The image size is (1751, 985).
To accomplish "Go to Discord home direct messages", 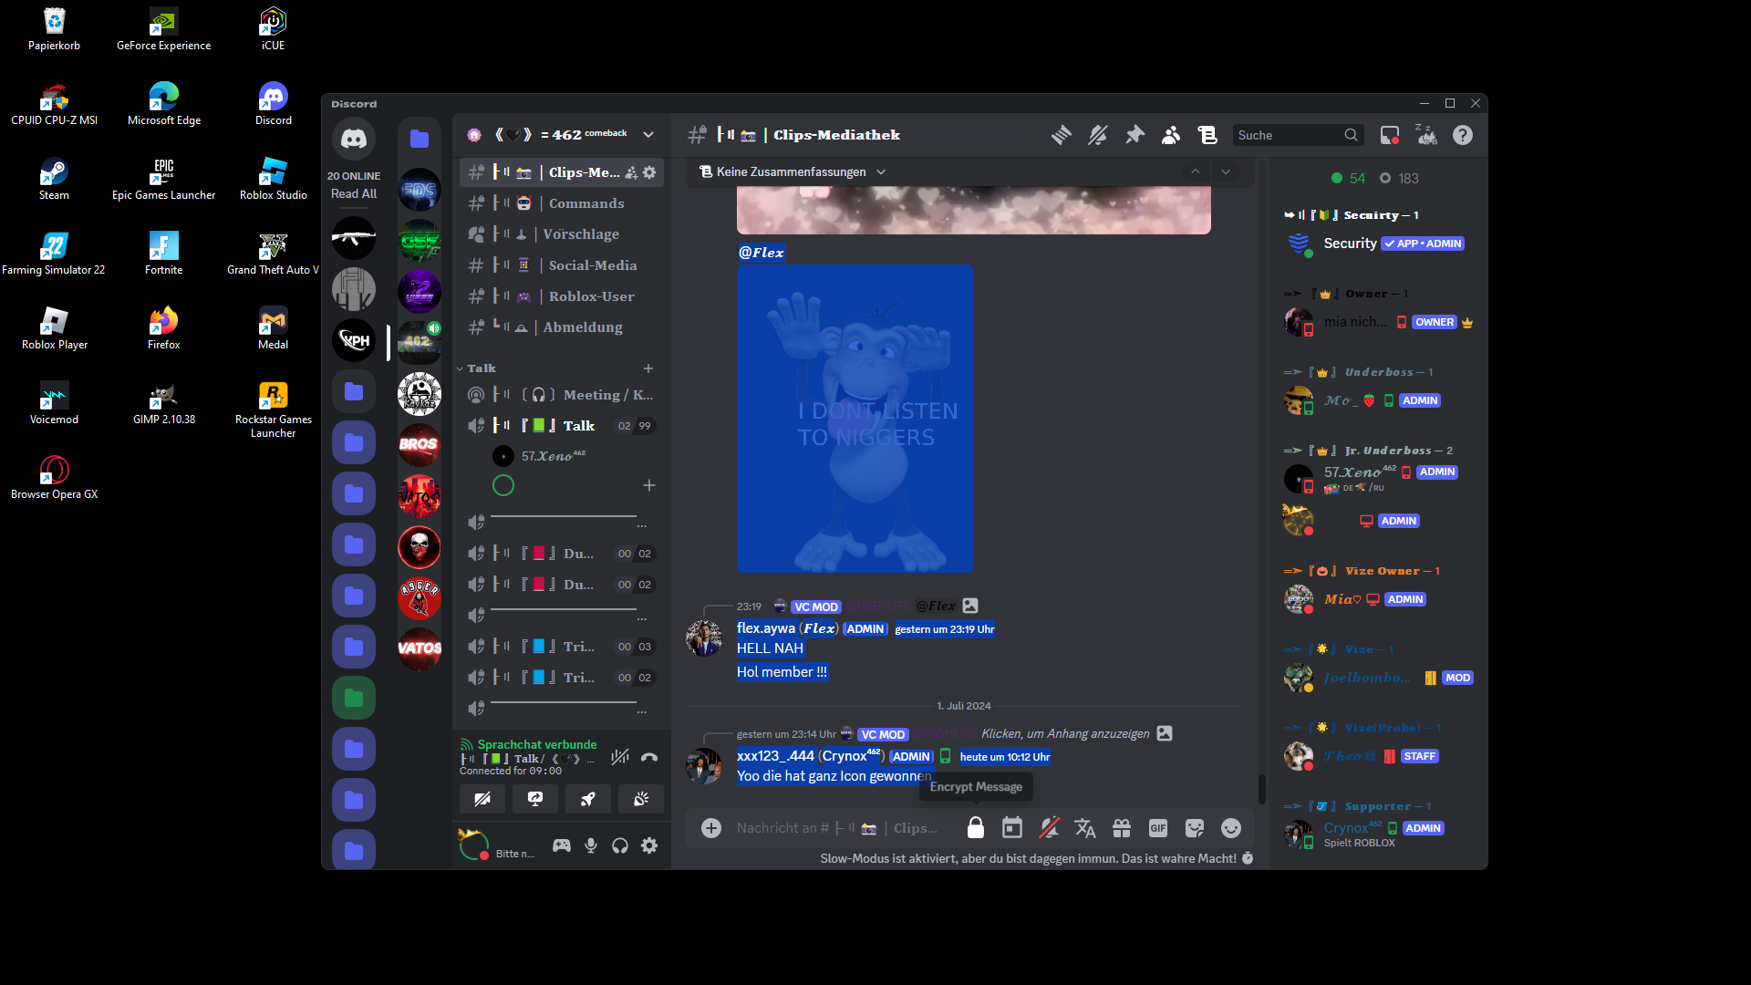I will tap(354, 139).
